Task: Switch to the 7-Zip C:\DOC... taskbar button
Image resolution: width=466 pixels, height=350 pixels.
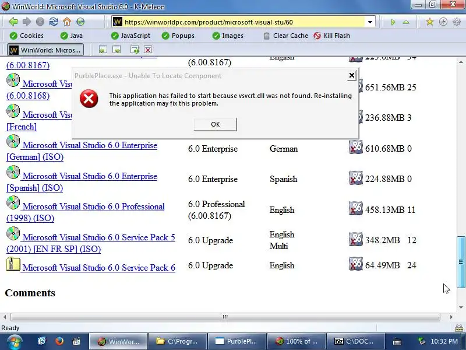Action: point(355,341)
